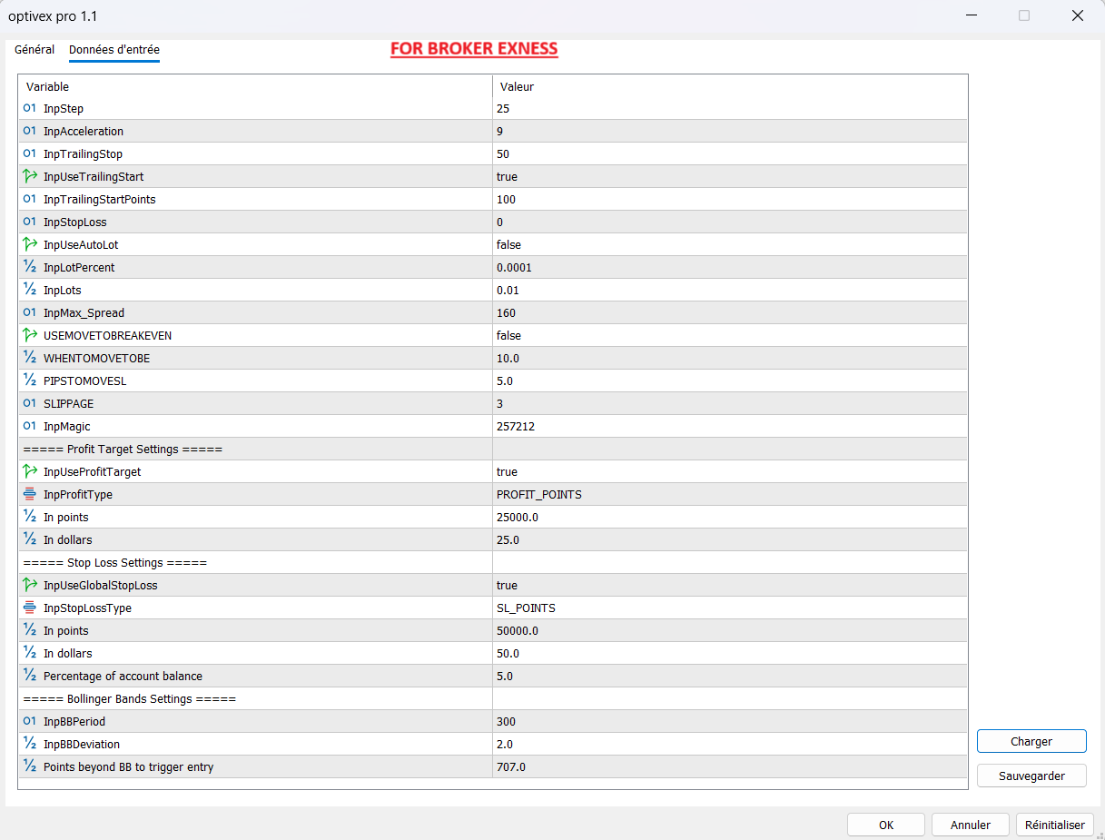This screenshot has width=1105, height=840.
Task: Click the integer icon next to InpTrailingStop
Action: (x=29, y=153)
